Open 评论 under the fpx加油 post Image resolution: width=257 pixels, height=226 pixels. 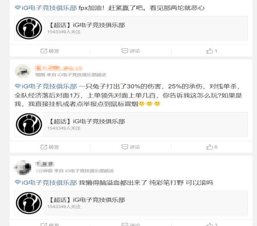tap(131, 51)
